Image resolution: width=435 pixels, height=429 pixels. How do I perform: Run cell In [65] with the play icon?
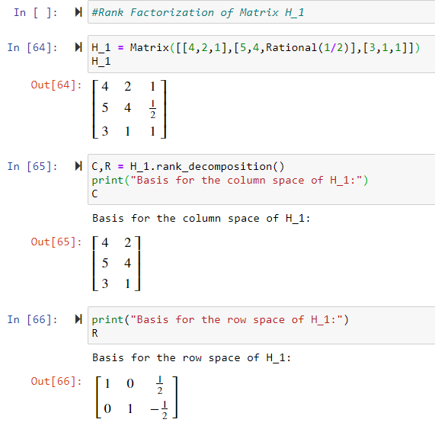(x=78, y=166)
